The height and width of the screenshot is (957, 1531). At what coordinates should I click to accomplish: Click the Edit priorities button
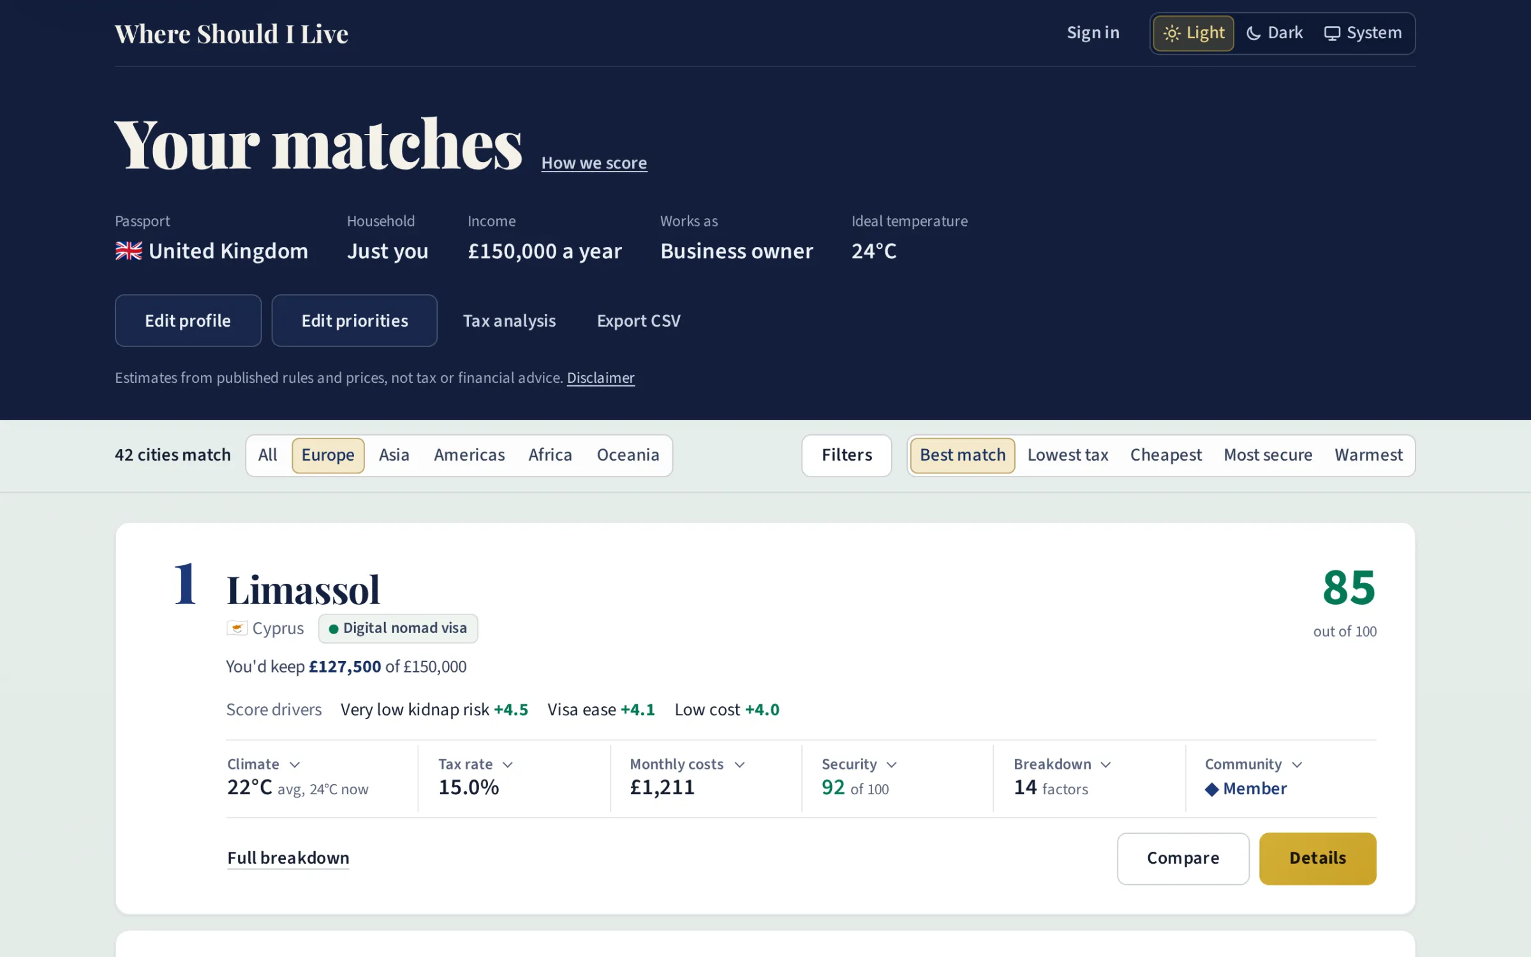(355, 321)
